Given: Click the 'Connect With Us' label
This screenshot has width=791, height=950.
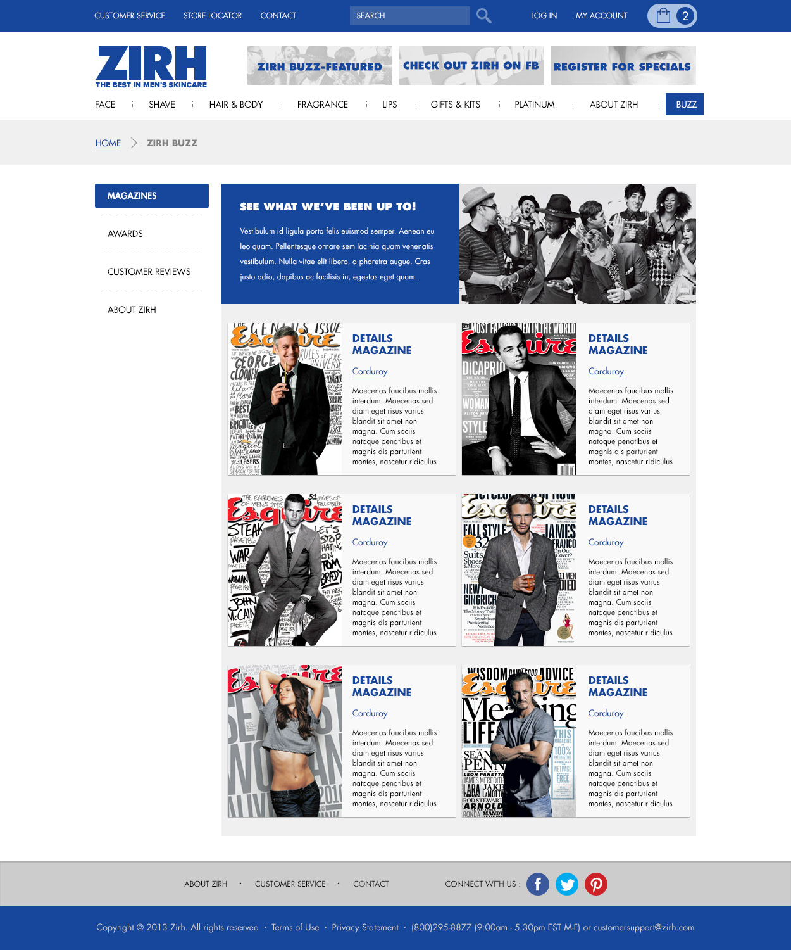Looking at the screenshot, I should [482, 884].
